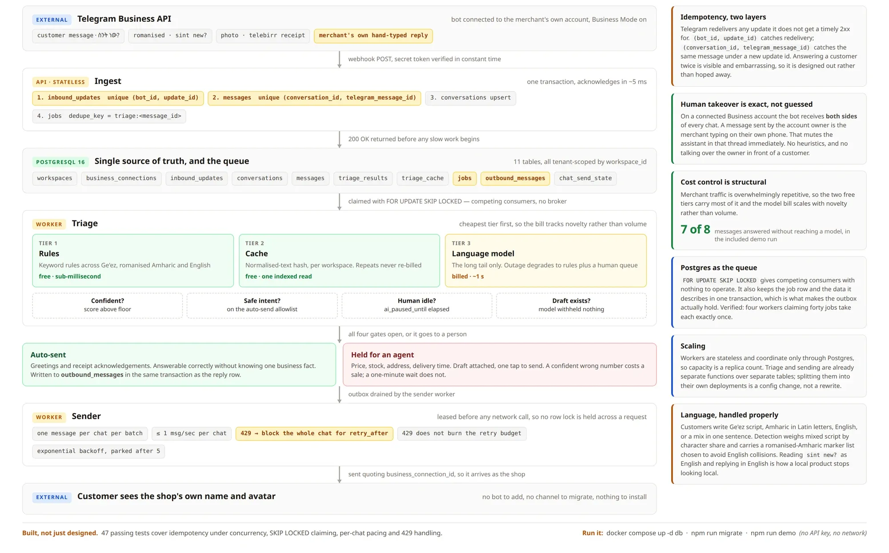This screenshot has height=553, width=889.
Task: Click the 'photo · telebirr receipt' chip
Action: pos(263,36)
